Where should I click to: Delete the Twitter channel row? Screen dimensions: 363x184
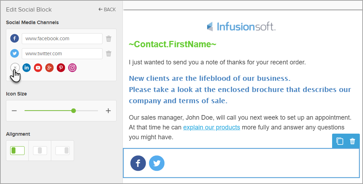(109, 54)
